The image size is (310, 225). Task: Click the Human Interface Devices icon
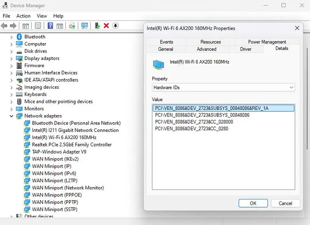[x=19, y=73]
